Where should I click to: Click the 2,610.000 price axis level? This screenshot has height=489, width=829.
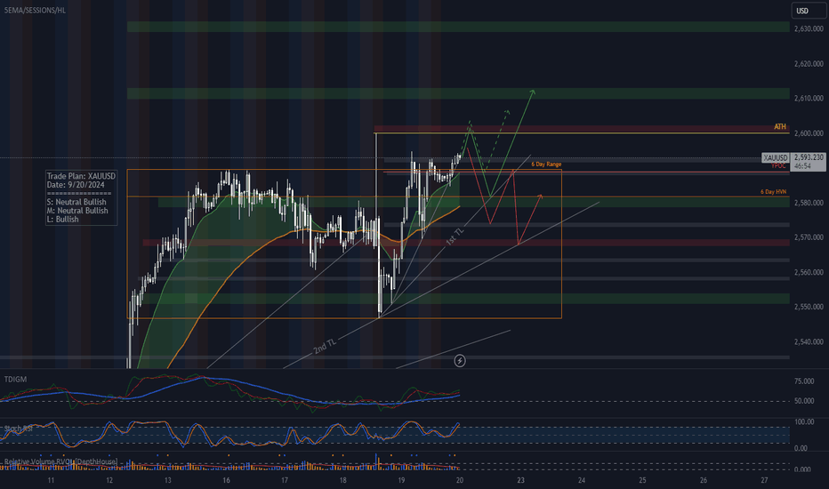[809, 99]
